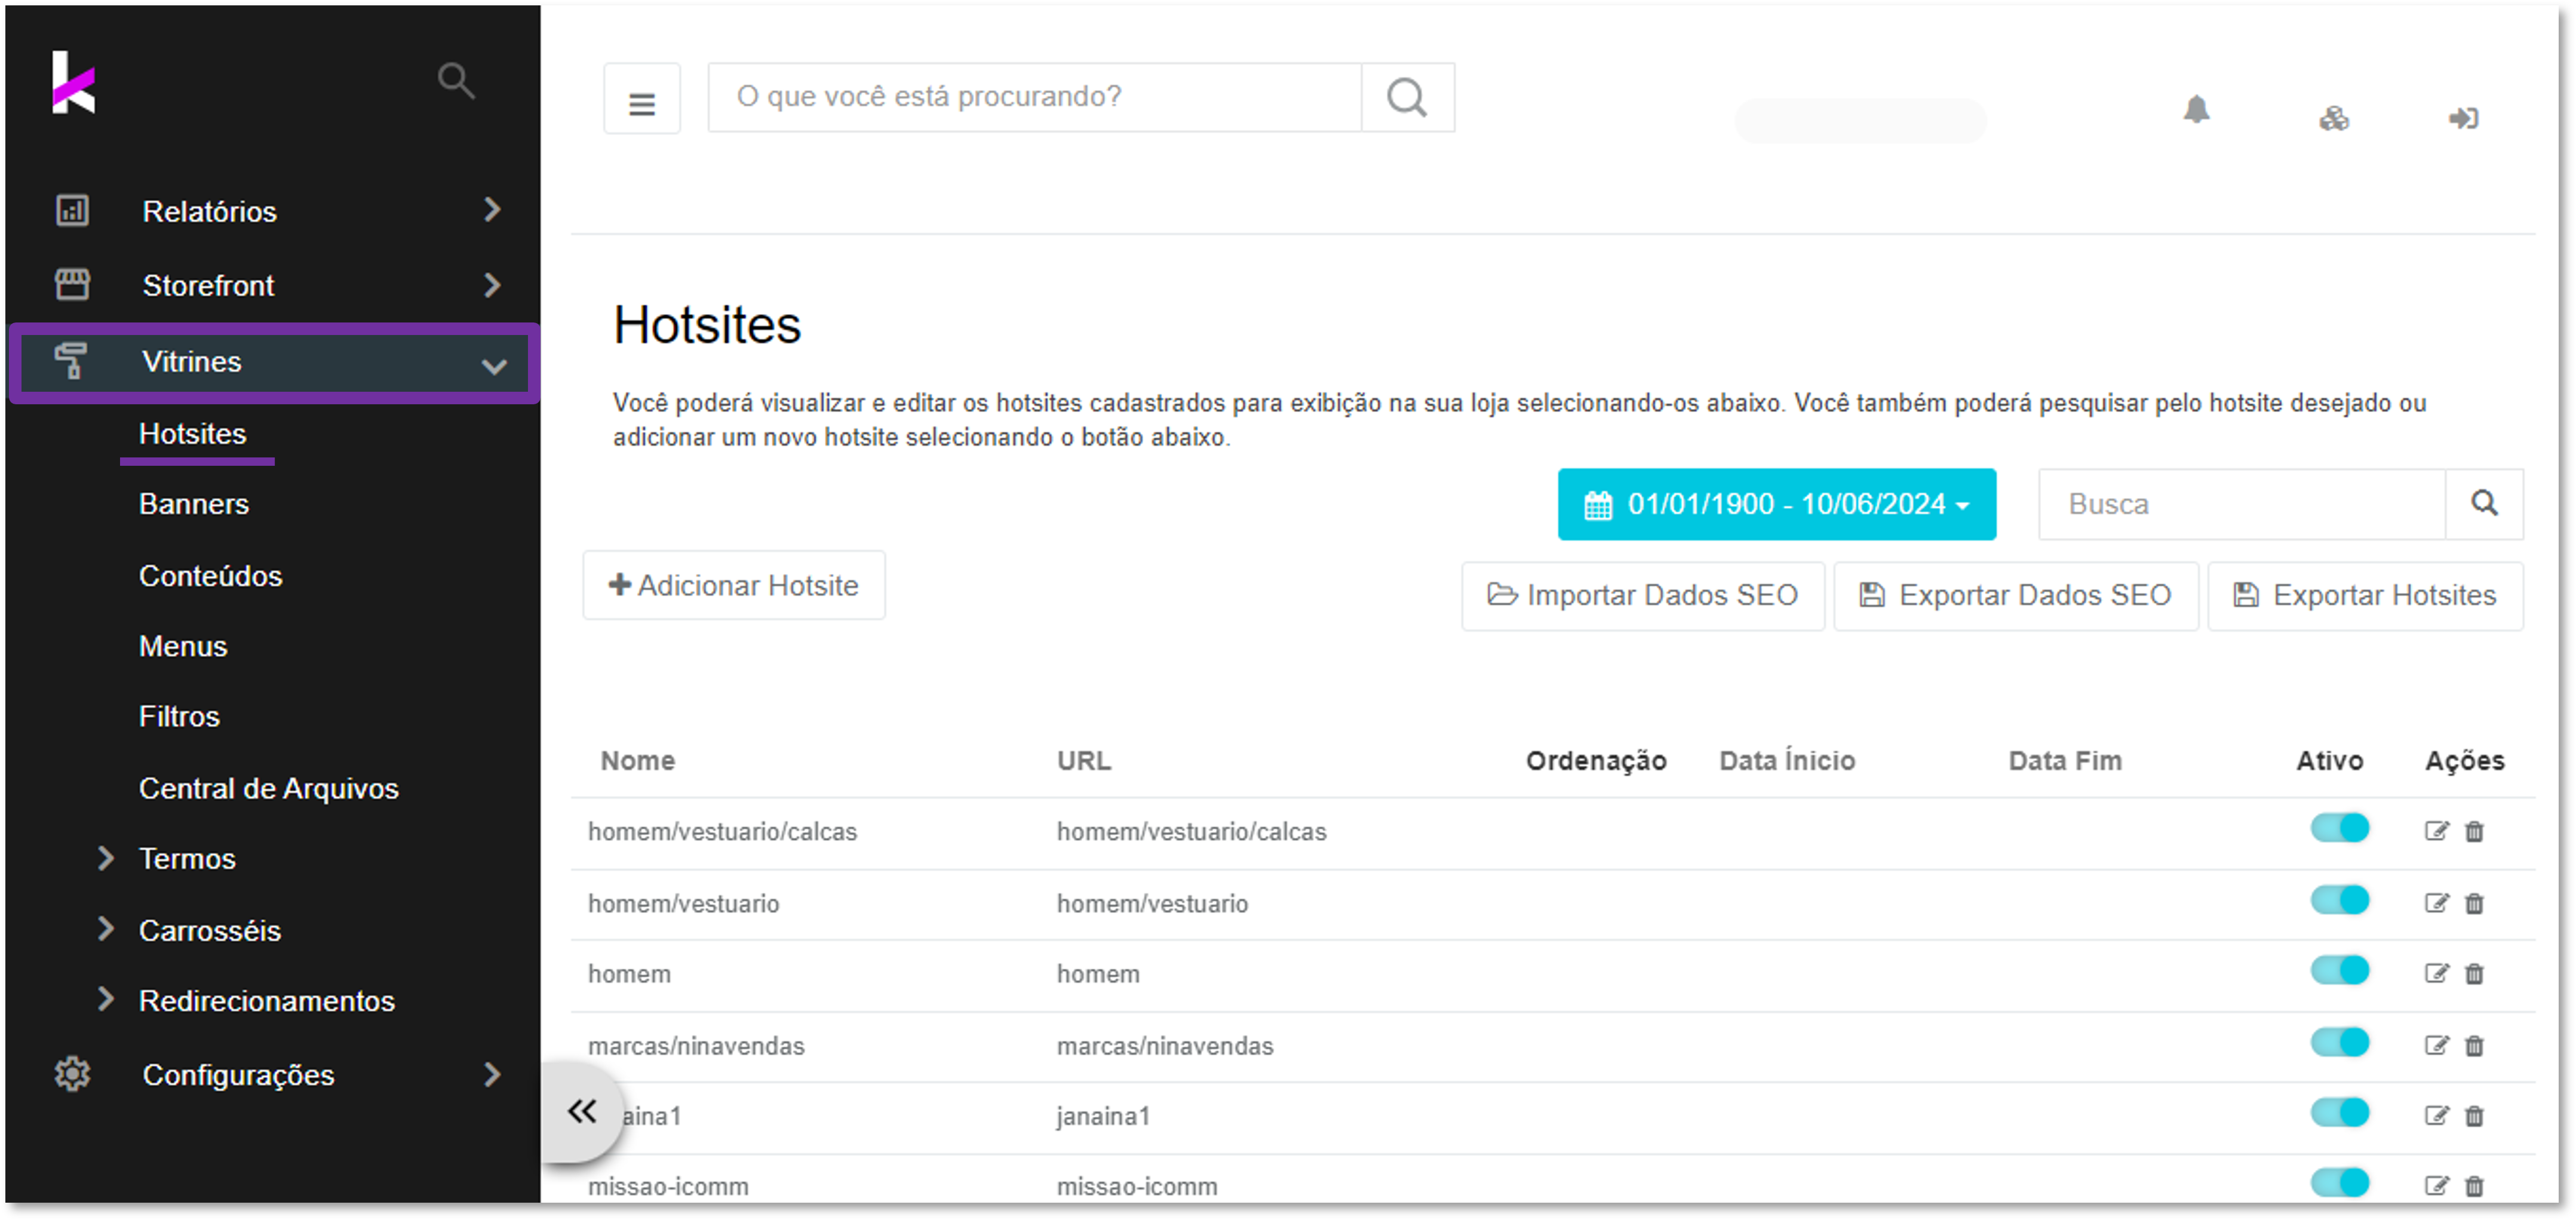Delete the janaina1 hotsite

pos(2474,1116)
